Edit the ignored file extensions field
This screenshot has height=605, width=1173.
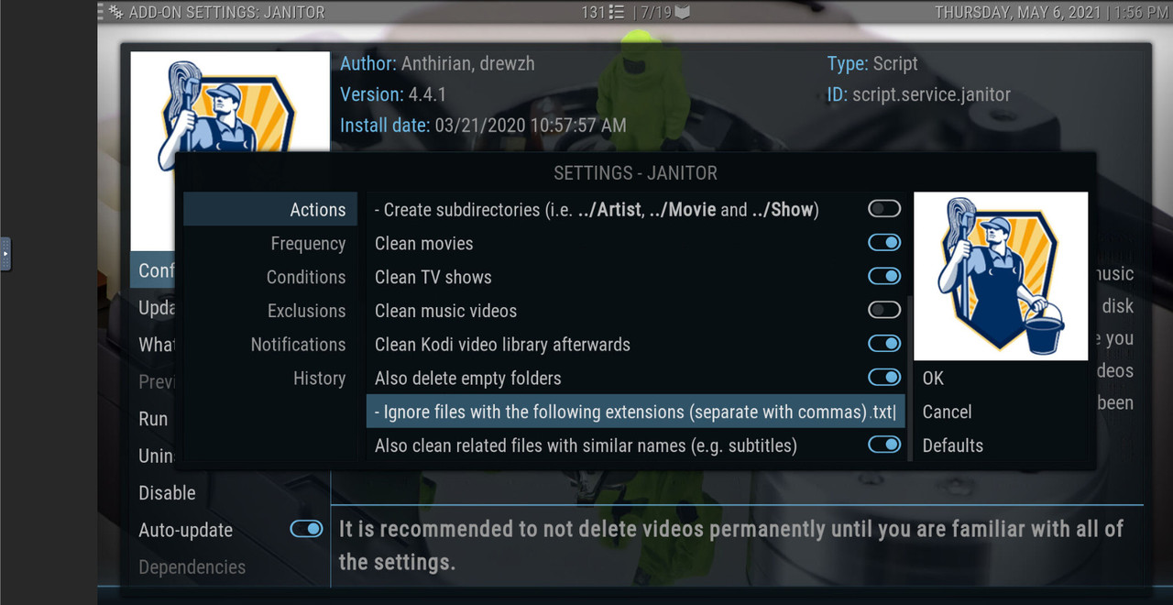(x=636, y=412)
